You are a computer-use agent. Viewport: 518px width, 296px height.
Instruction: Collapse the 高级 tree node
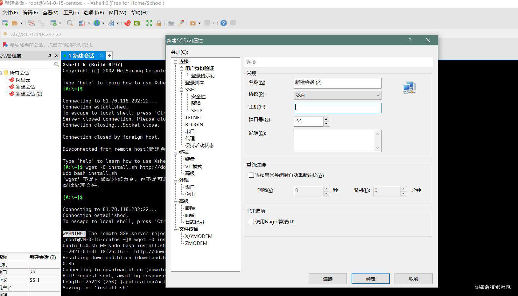[175, 201]
